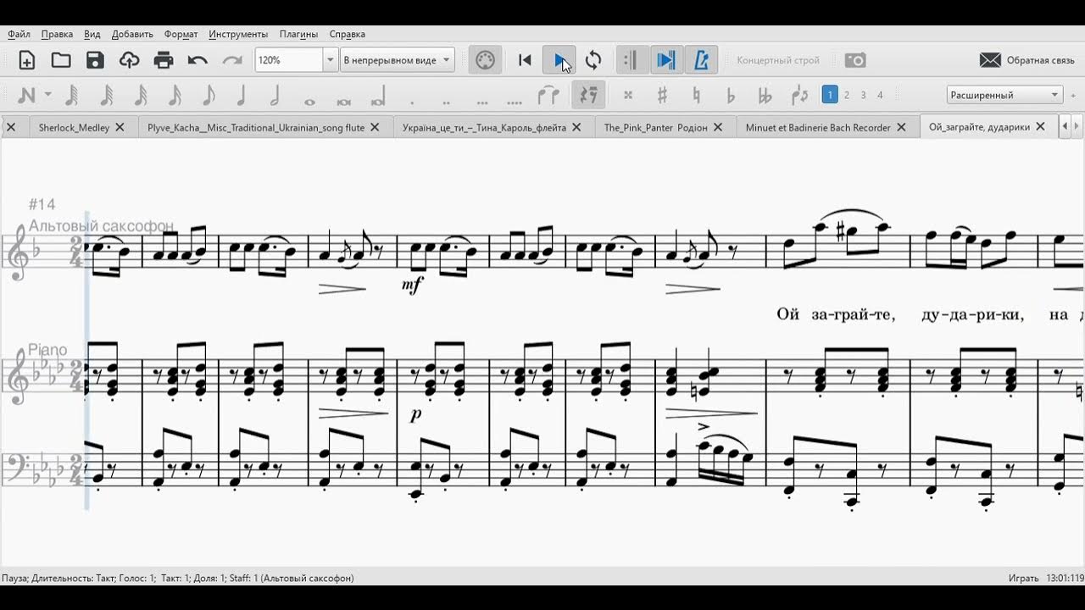Open the Плагины menu

298,34
